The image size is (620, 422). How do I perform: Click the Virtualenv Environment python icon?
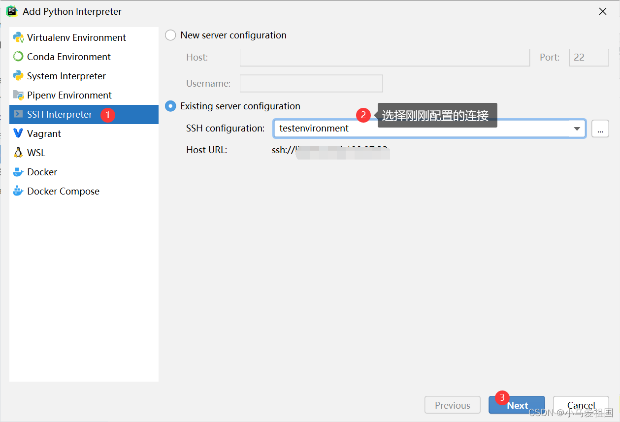(18, 37)
